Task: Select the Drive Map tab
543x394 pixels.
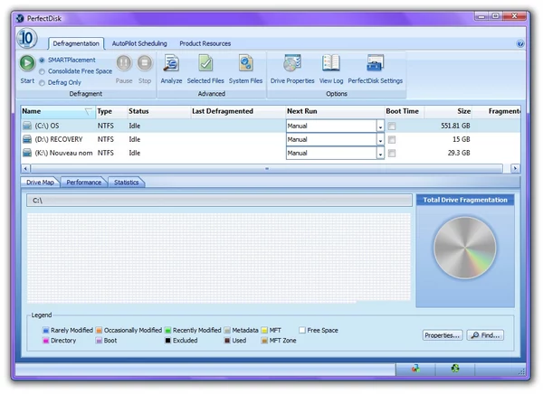Action: 40,183
